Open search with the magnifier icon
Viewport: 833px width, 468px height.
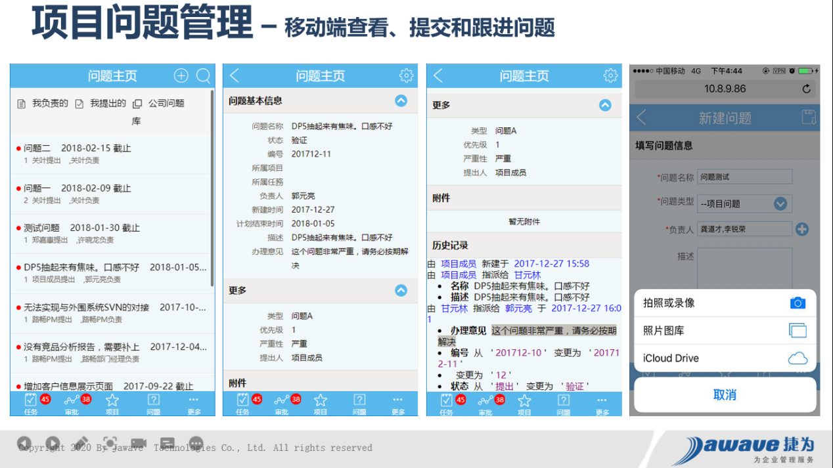click(204, 76)
